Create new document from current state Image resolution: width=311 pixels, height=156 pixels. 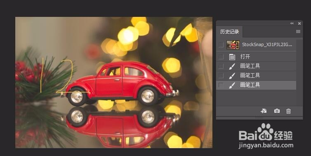pyautogui.click(x=264, y=111)
